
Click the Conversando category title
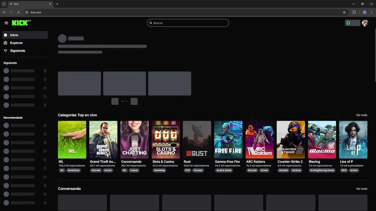click(x=131, y=162)
